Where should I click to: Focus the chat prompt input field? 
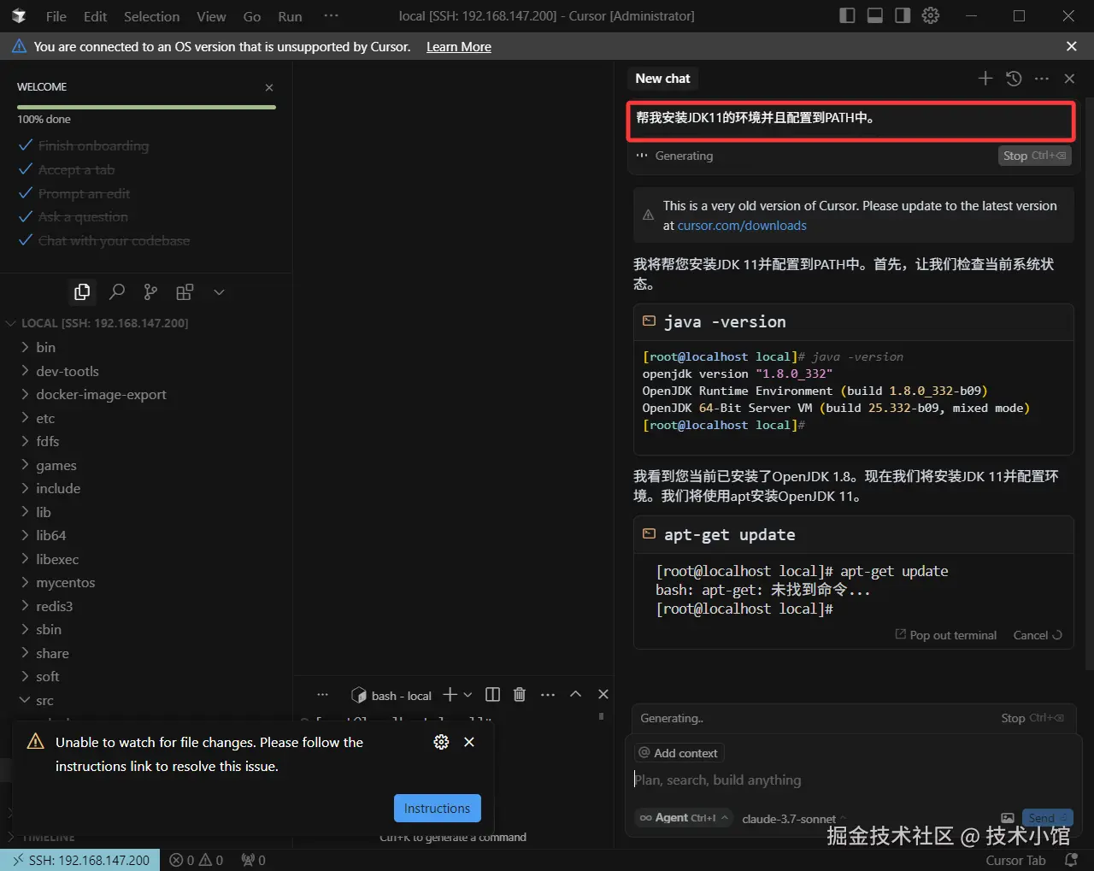[x=851, y=780]
